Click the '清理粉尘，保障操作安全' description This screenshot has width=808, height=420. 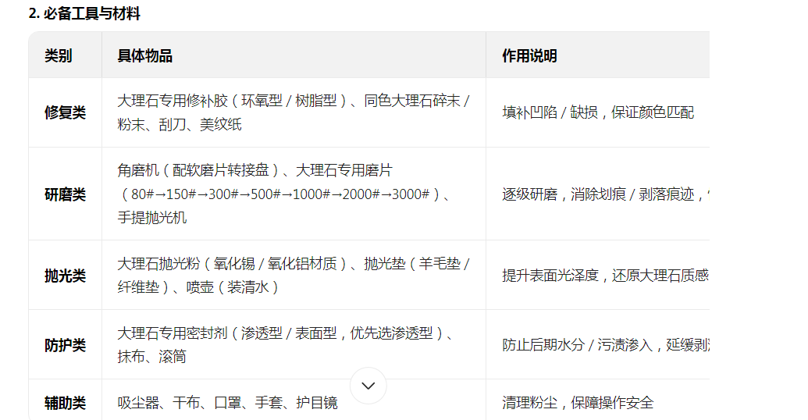(578, 403)
